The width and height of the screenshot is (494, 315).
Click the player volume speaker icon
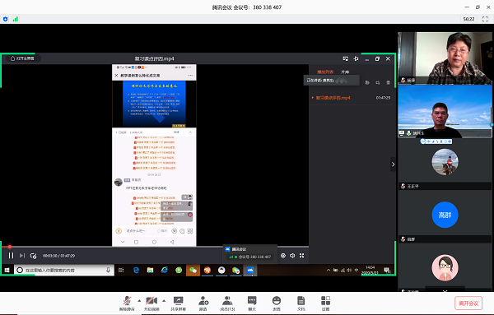click(x=292, y=256)
